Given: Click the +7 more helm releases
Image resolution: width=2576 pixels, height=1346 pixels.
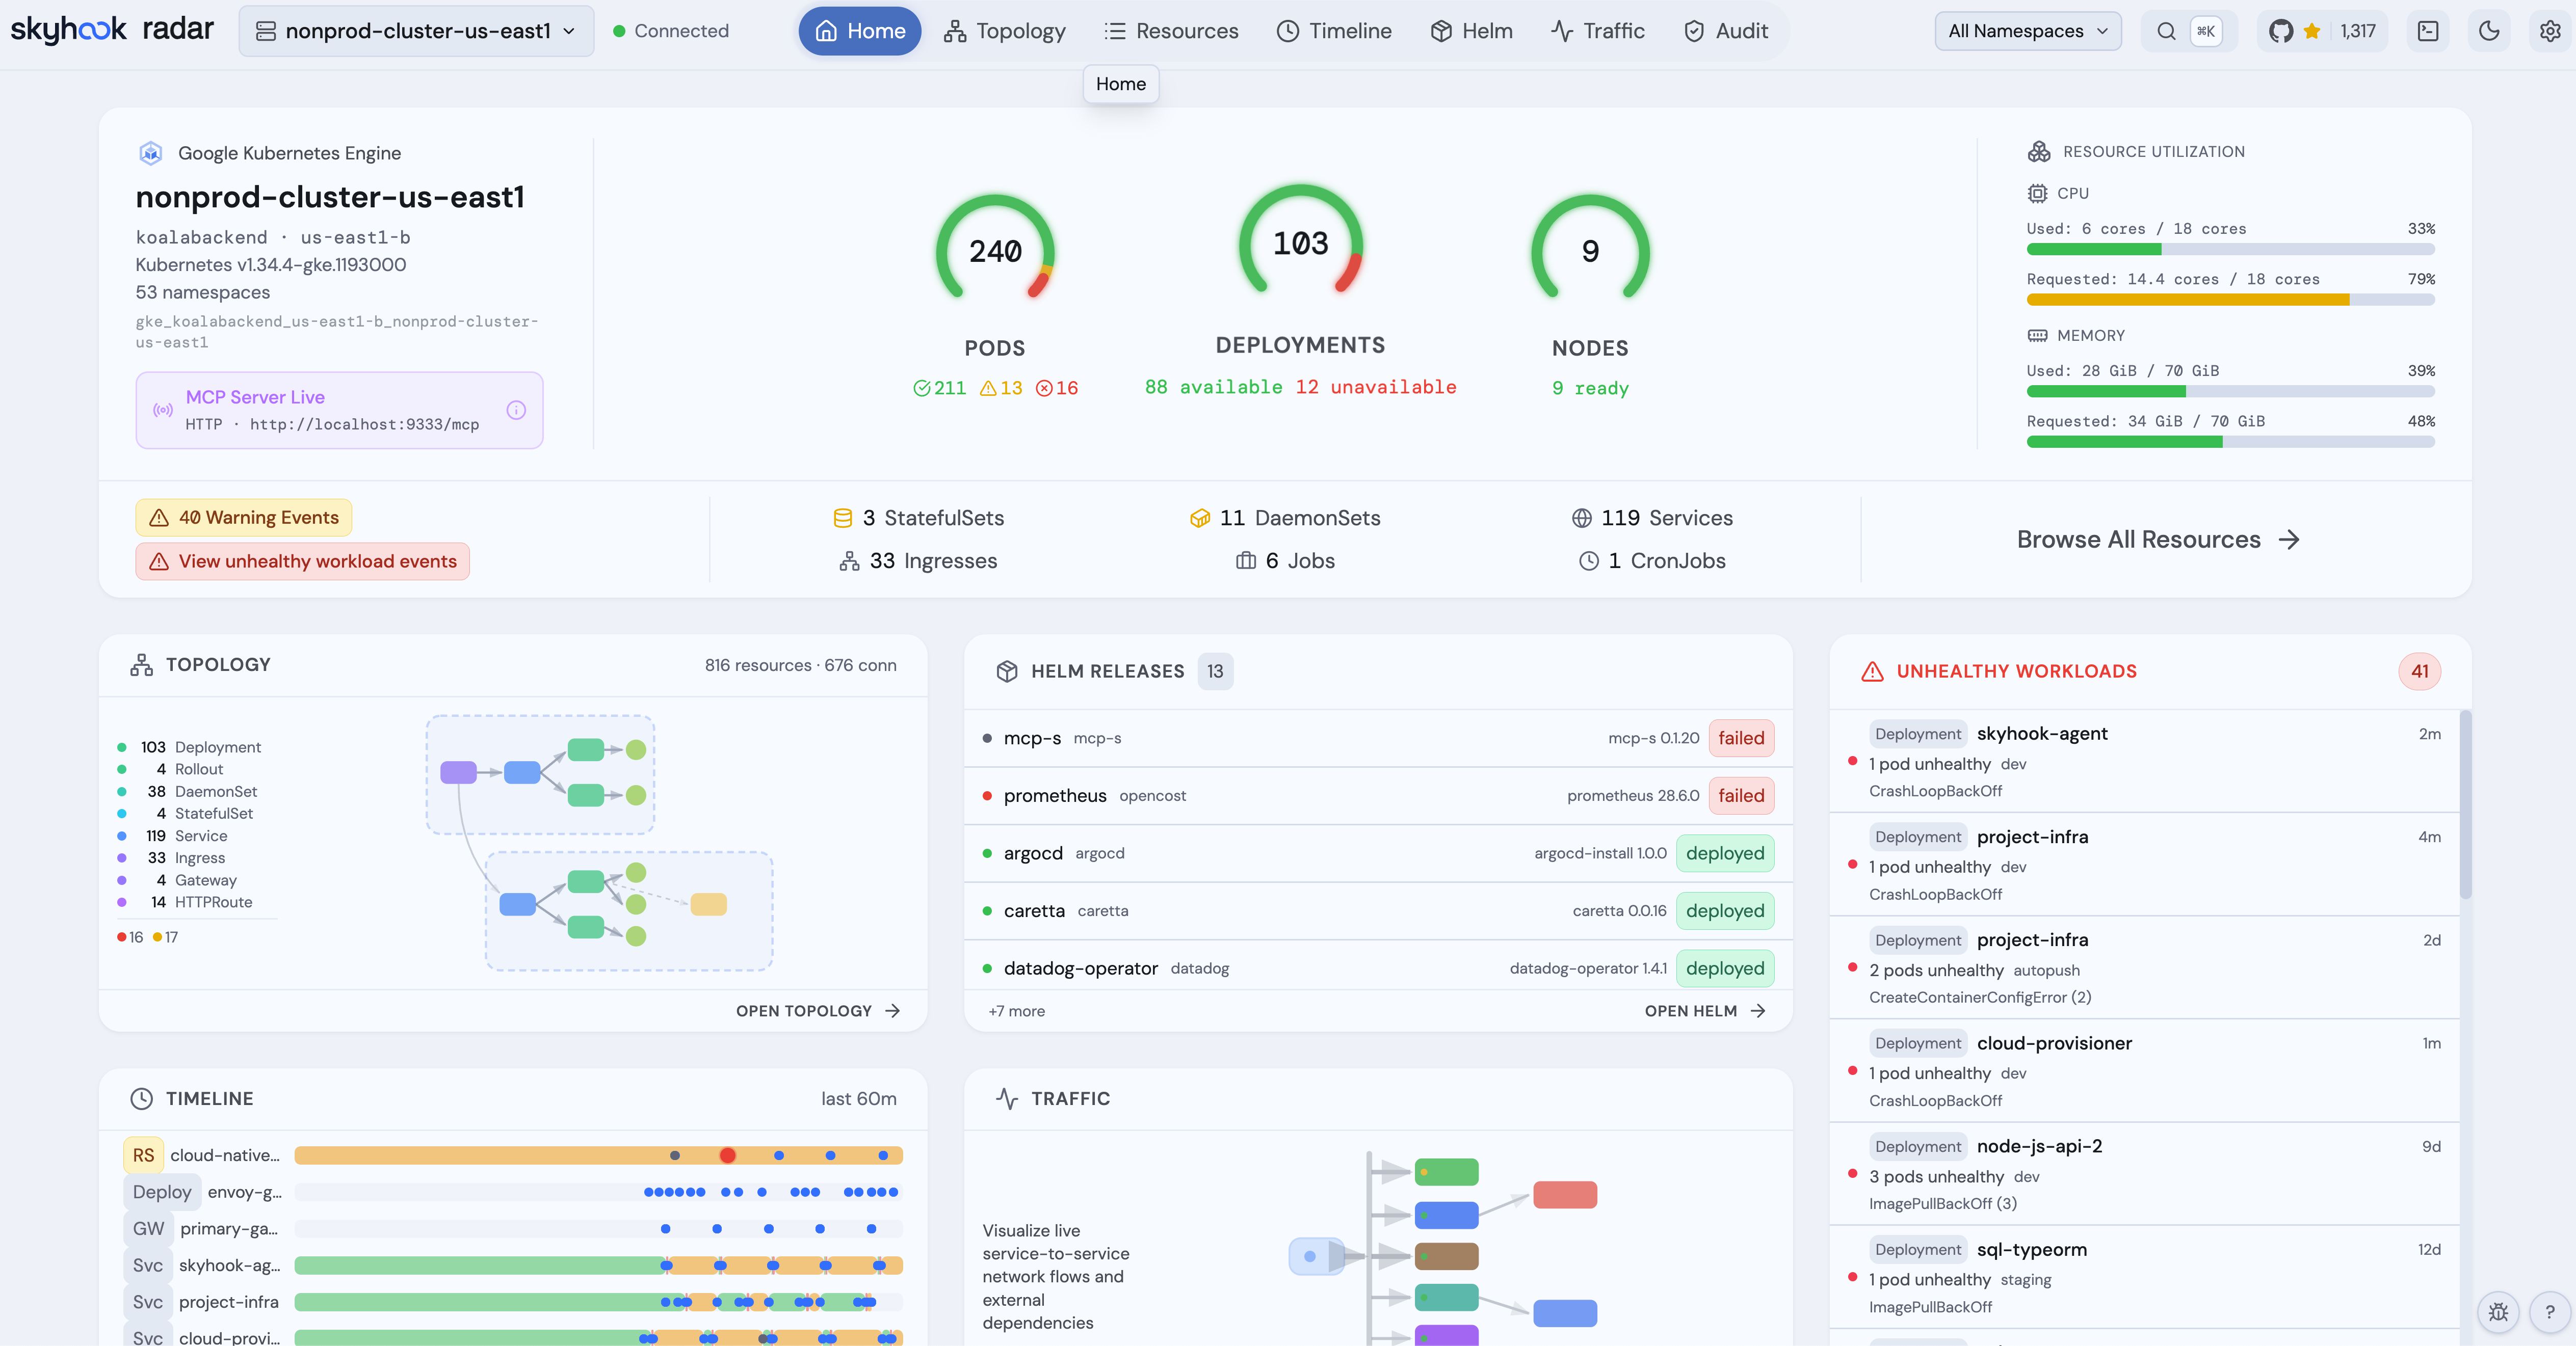Looking at the screenshot, I should point(1017,1011).
